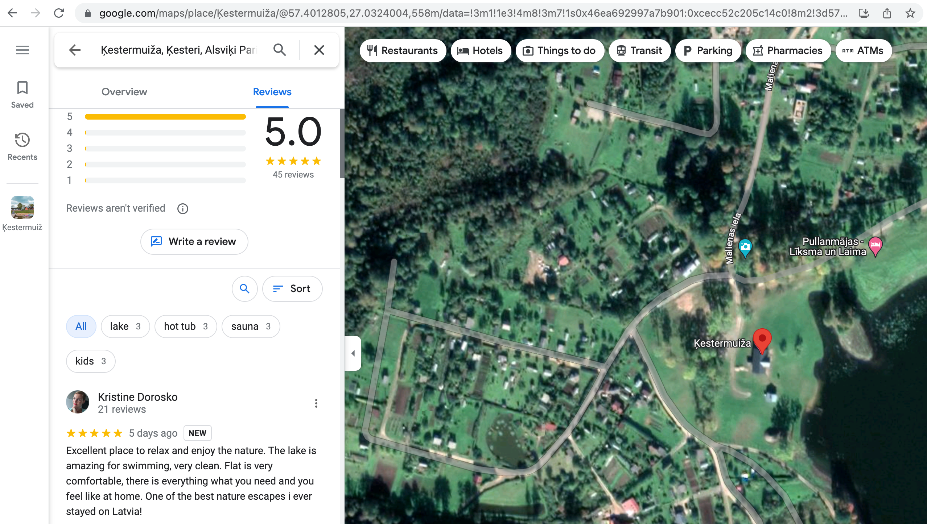
Task: Apply the sauna topic filter
Action: click(250, 326)
